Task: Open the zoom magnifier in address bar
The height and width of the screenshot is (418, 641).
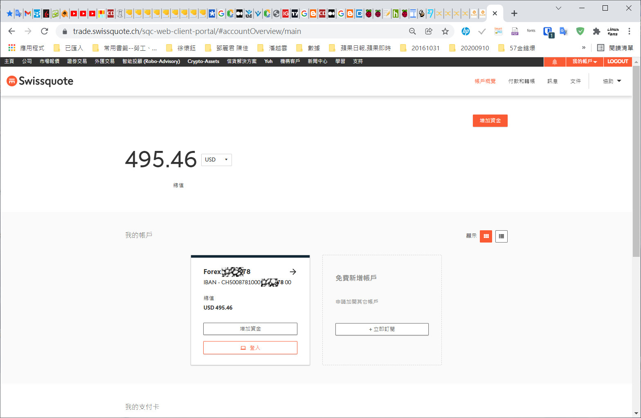Action: (412, 31)
